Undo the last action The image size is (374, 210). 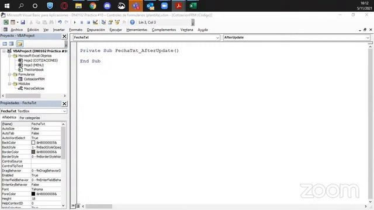coord(60,22)
